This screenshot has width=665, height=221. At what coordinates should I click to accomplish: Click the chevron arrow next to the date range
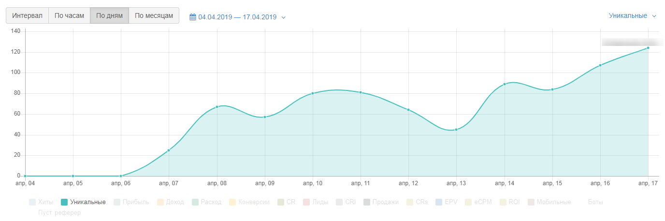[x=284, y=17]
